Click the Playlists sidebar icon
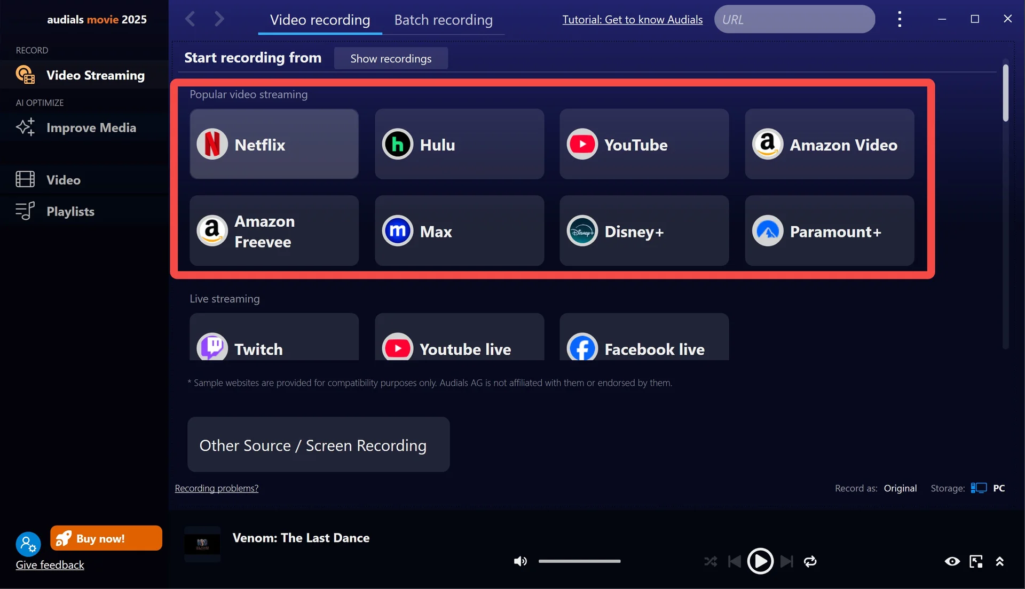The image size is (1025, 589). point(25,211)
